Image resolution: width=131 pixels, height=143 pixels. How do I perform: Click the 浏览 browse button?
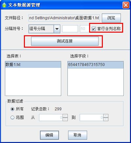pyautogui.click(x=111, y=18)
